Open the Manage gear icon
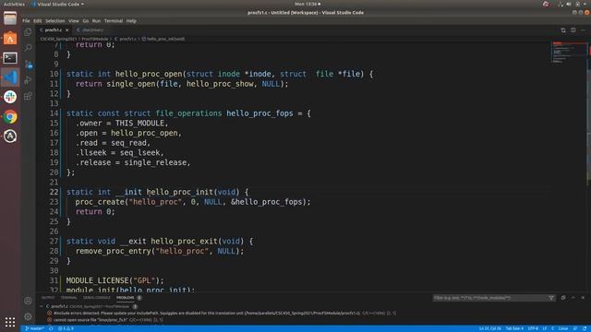The height and width of the screenshot is (332, 591). 28,316
